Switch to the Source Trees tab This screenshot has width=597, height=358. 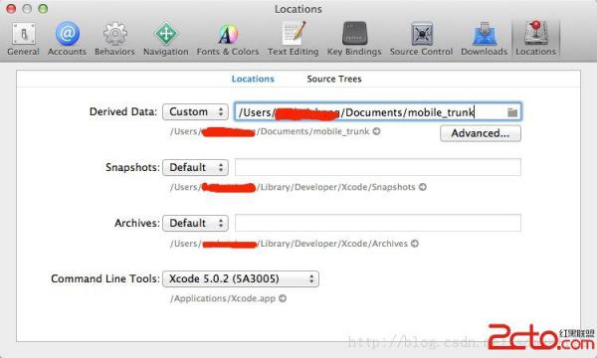click(x=334, y=79)
